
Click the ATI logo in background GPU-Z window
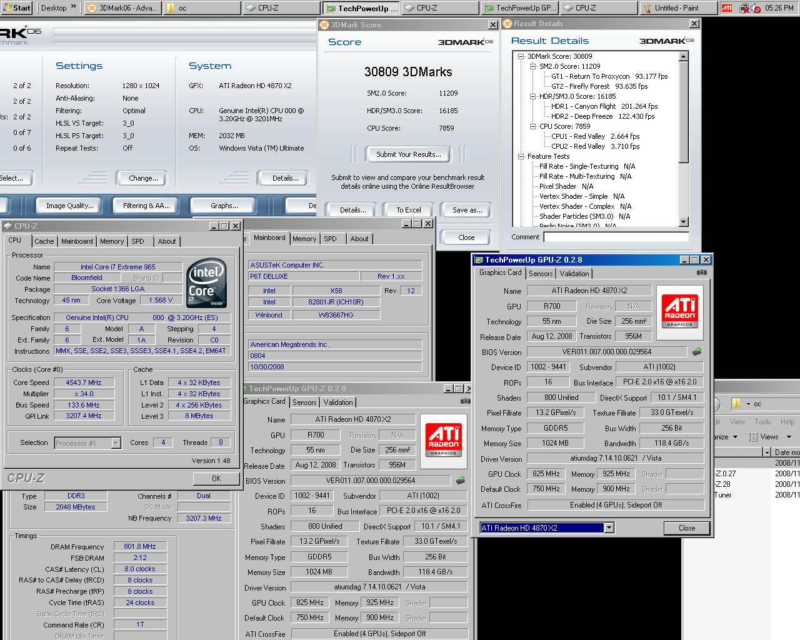pyautogui.click(x=443, y=440)
